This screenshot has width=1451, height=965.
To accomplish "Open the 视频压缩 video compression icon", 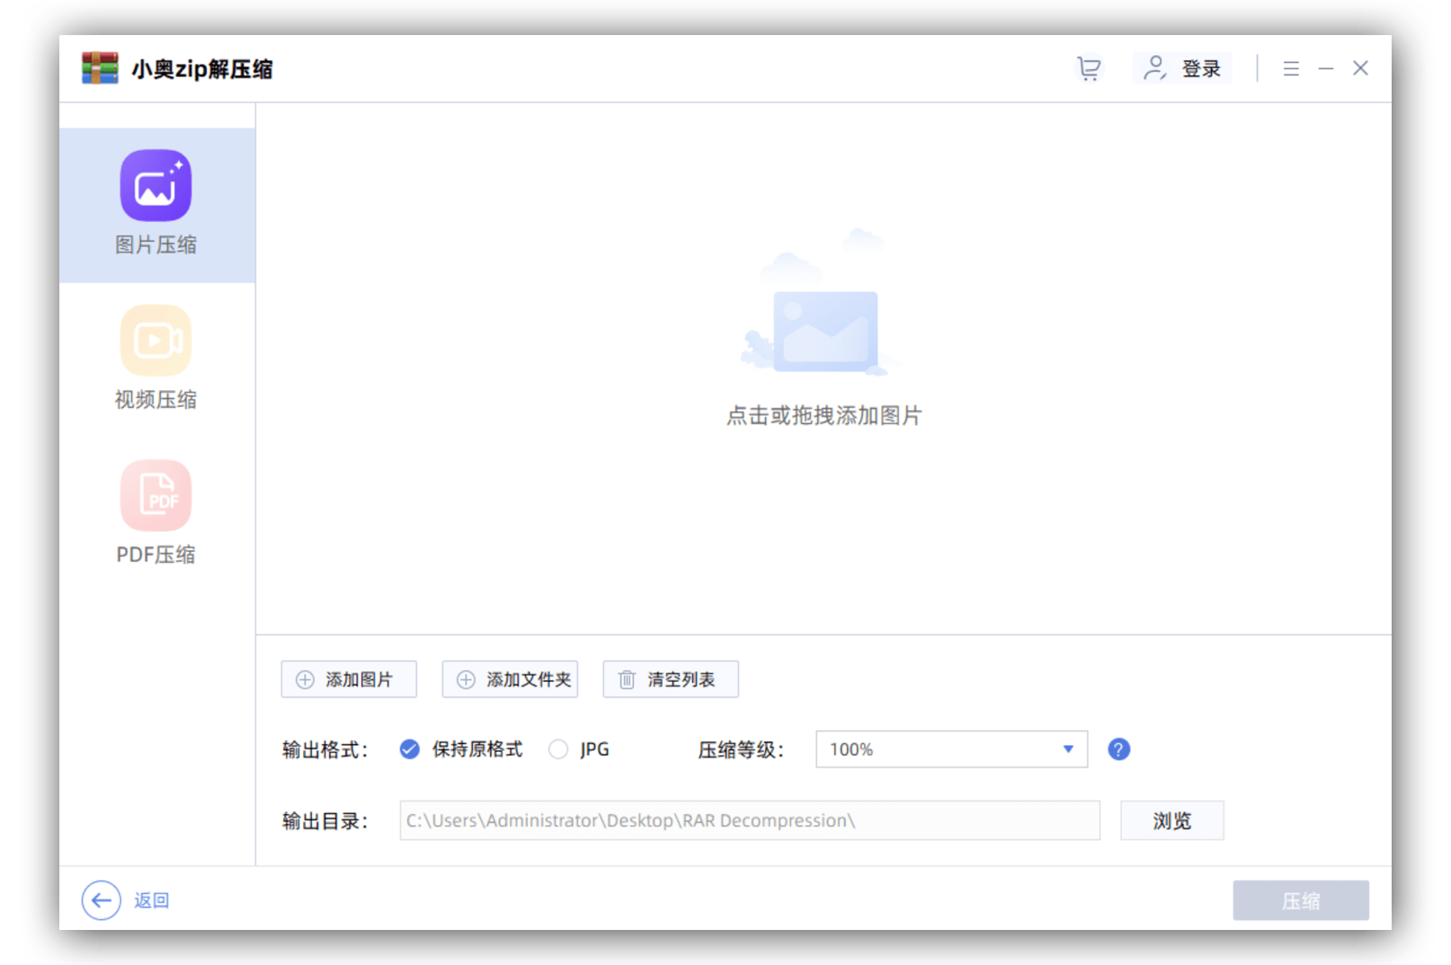I will tap(156, 341).
